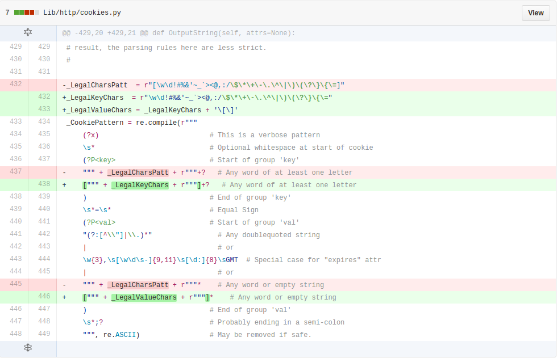Click highlighted _LegalValueChars on line 446
This screenshot has height=358, width=557.
pos(144,297)
